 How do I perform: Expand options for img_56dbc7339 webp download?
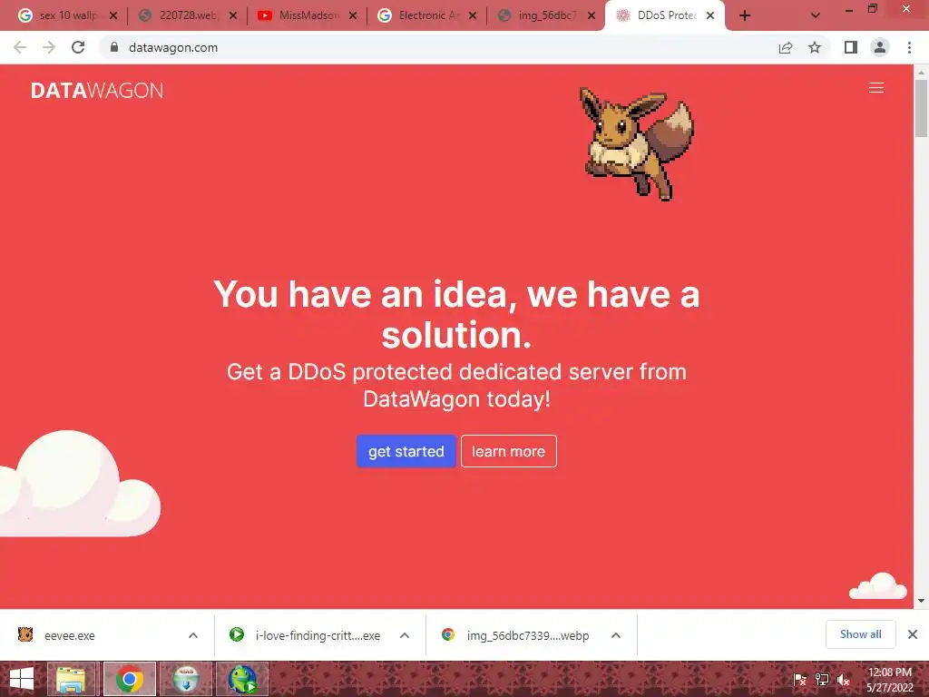pyautogui.click(x=616, y=635)
